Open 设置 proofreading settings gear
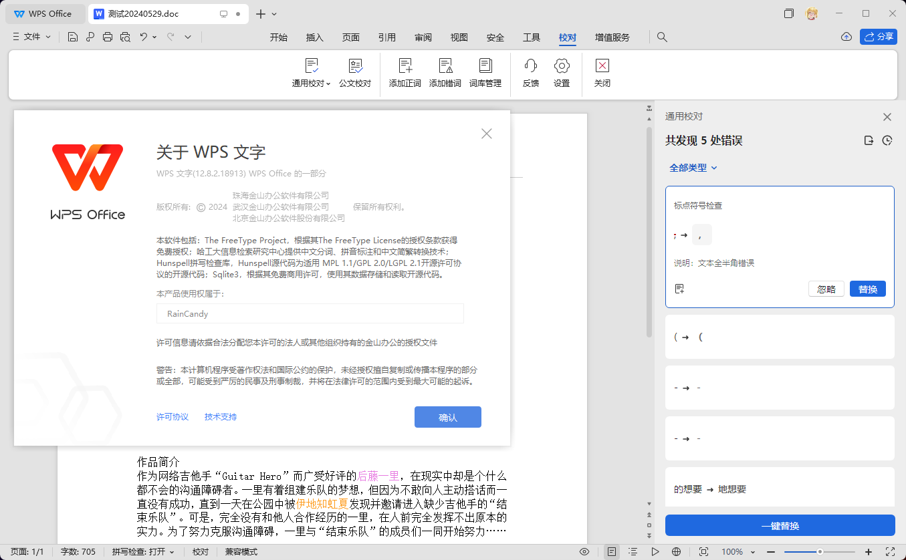This screenshot has height=560, width=906. point(562,73)
